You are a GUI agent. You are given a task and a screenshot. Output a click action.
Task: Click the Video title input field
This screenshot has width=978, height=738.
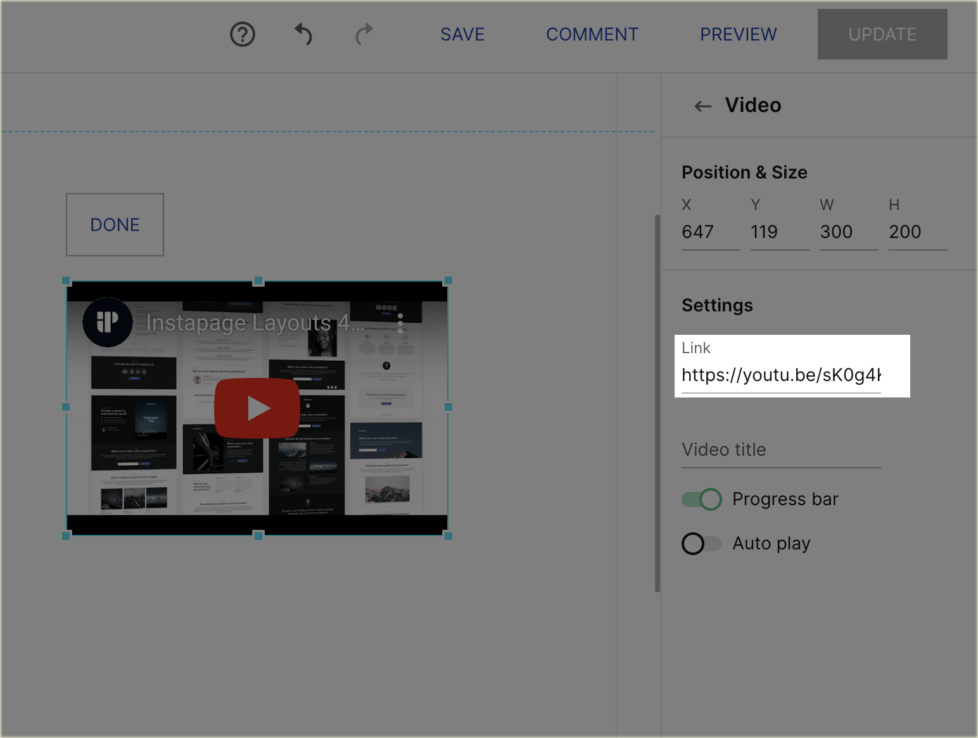(x=781, y=450)
